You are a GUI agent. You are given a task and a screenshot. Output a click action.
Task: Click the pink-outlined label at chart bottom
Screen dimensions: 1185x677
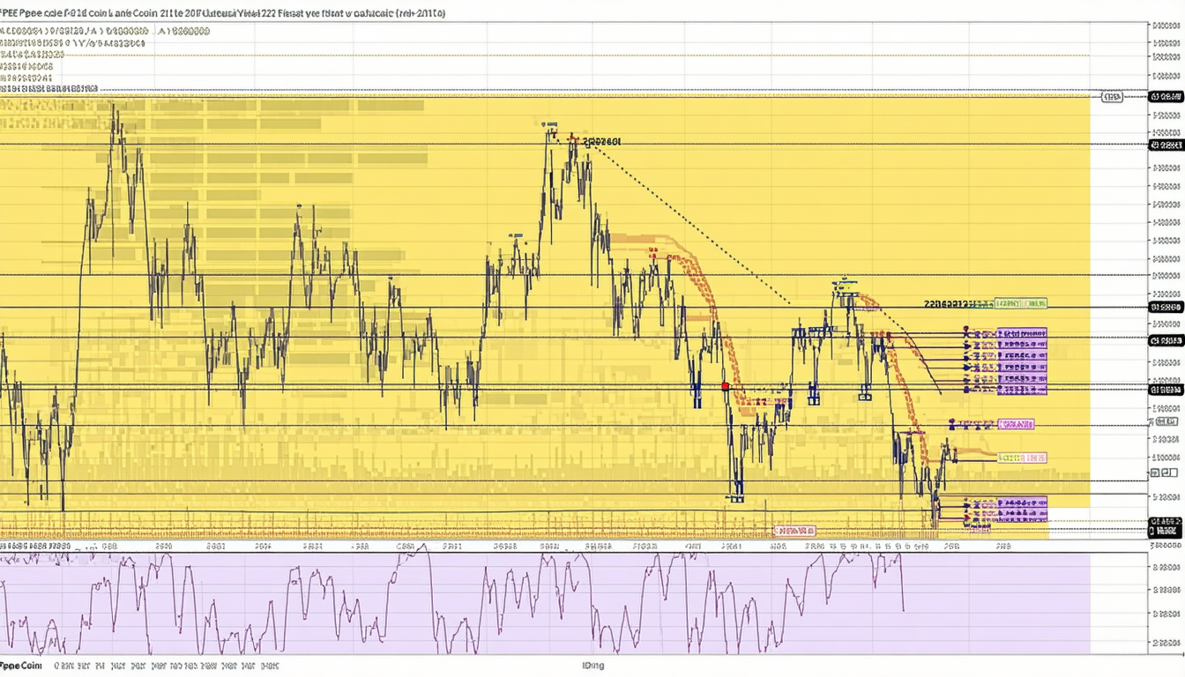coord(794,531)
